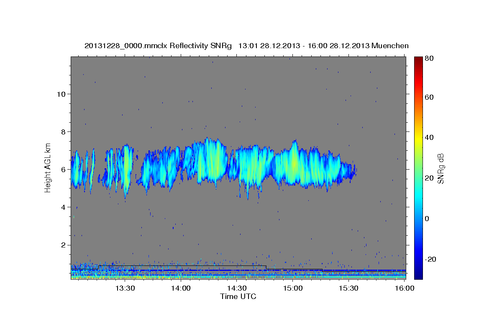The image size is (502, 335).
Task: Click the 'SNRg dB' colorbar label
Action: click(441, 168)
